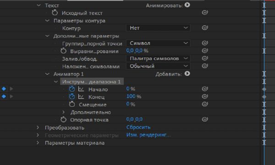
Task: Open the graph editor icon for Конец
Action: pyautogui.click(x=81, y=96)
